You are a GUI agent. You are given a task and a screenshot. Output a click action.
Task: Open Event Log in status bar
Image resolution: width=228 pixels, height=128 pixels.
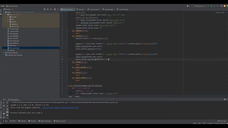tap(222, 121)
